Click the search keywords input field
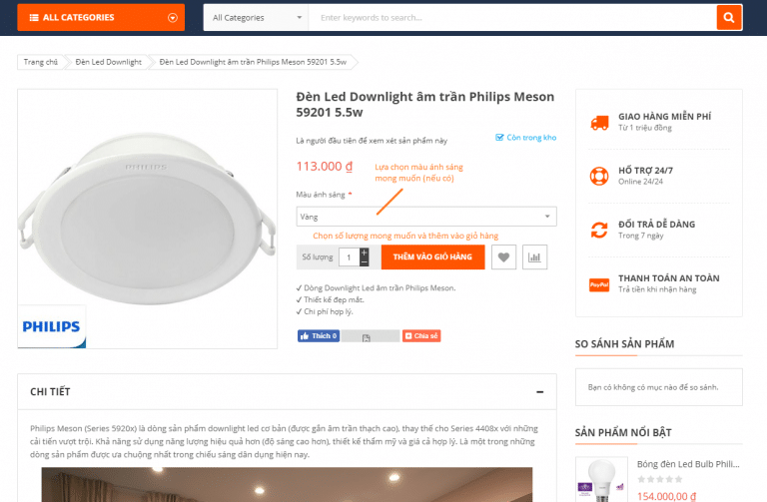This screenshot has height=502, width=767. pyautogui.click(x=511, y=17)
